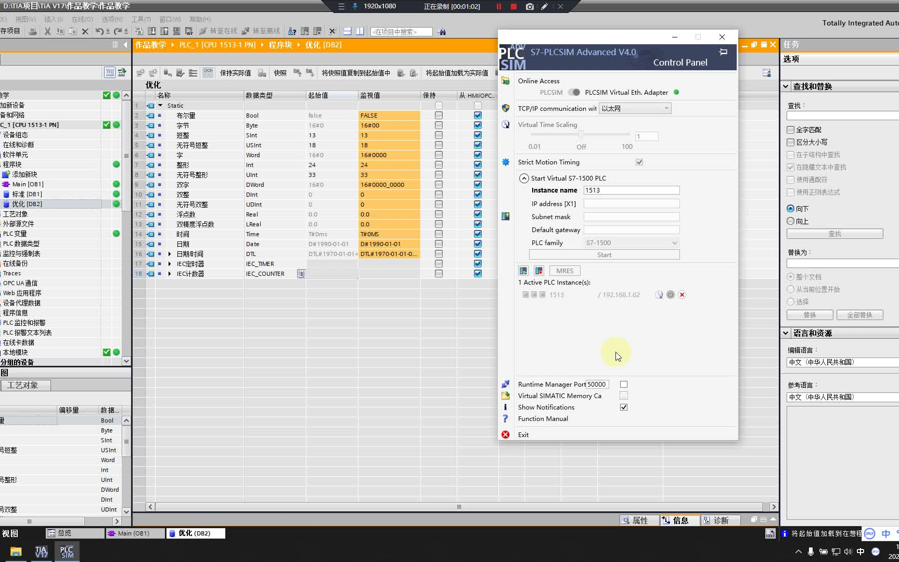Open the 属性 inspector tab
The width and height of the screenshot is (899, 562).
click(x=639, y=520)
